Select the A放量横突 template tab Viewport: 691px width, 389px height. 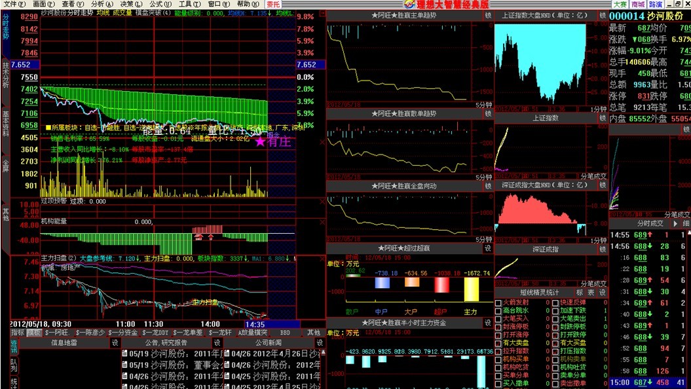(x=253, y=333)
